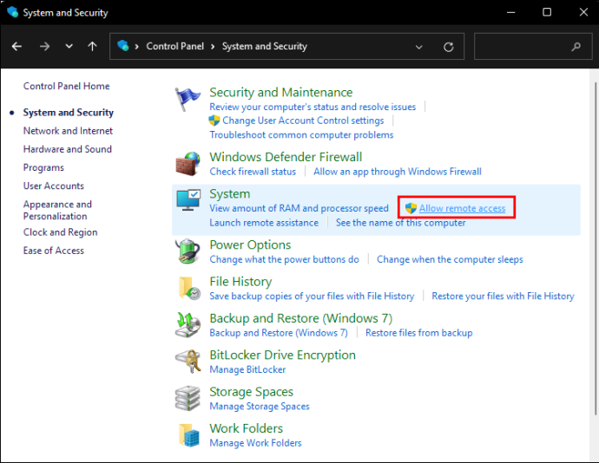Image resolution: width=599 pixels, height=463 pixels.
Task: Open Control Panel Home in sidebar
Action: point(67,86)
